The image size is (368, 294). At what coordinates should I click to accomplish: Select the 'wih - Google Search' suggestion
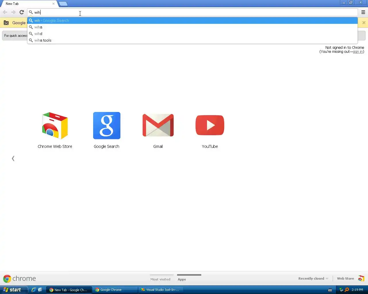192,20
